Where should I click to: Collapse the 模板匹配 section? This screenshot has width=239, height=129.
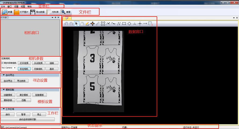pos(4,89)
